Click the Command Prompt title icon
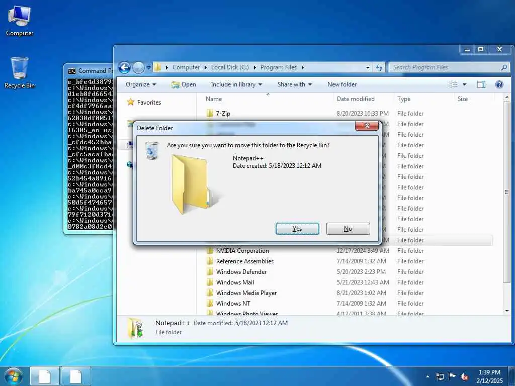Image resolution: width=515 pixels, height=386 pixels. point(71,71)
